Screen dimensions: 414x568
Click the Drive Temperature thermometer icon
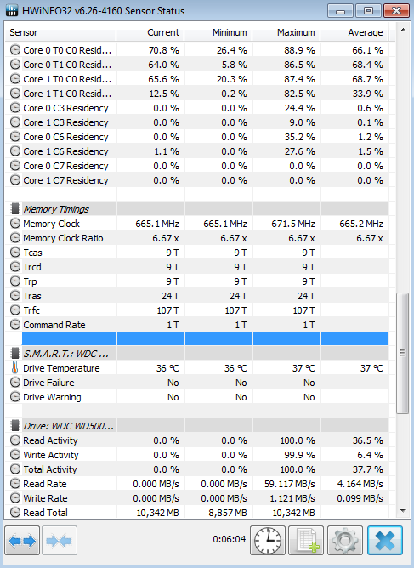coord(14,368)
